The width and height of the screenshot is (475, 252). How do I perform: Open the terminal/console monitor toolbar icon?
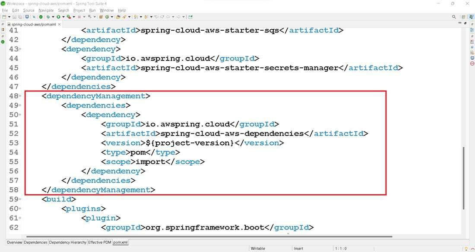27,17
